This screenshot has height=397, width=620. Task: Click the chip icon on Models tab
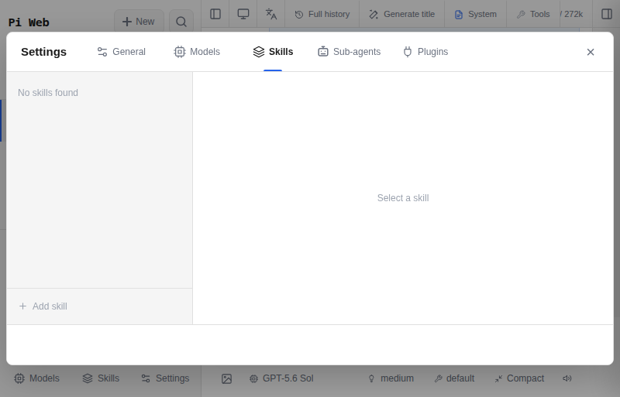pos(180,52)
